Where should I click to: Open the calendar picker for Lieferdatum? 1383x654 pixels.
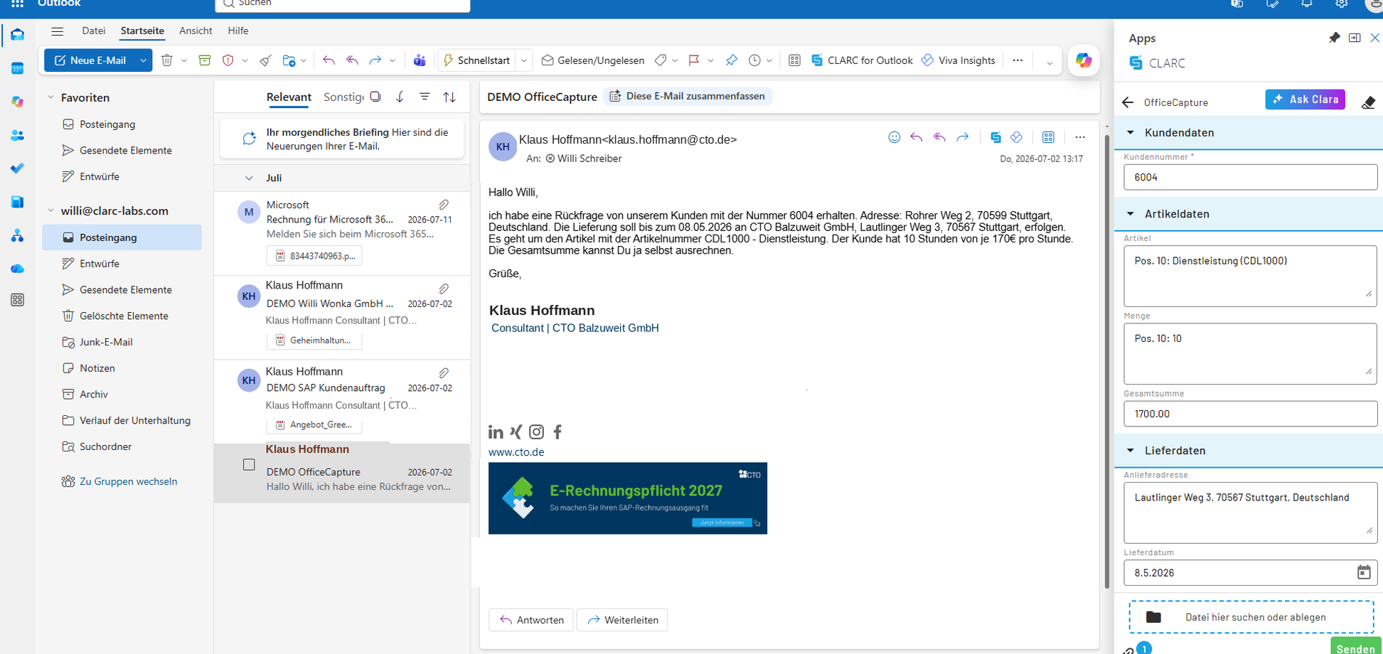(1363, 572)
